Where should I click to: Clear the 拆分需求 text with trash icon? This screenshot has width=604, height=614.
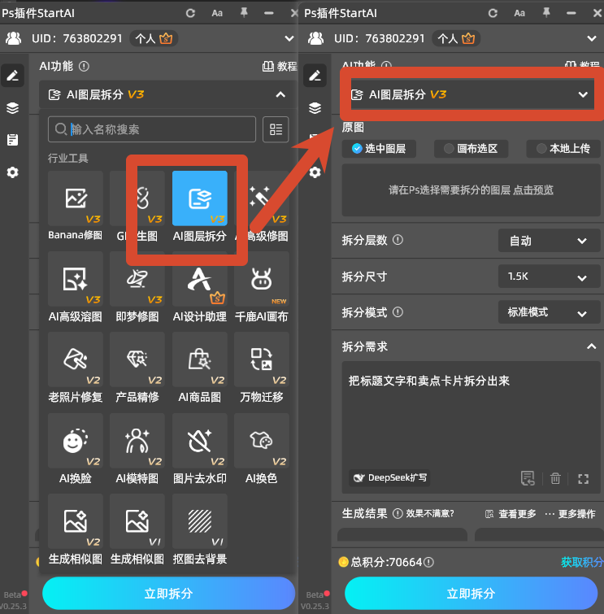click(x=555, y=478)
